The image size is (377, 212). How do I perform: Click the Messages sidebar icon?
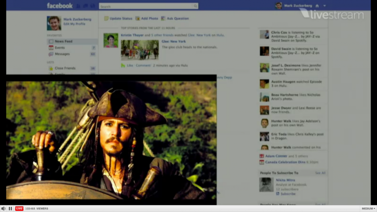tap(51, 54)
